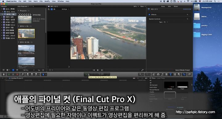This screenshot has width=222, height=119.
Task: Open the Generators browser icon
Action: tap(175, 74)
